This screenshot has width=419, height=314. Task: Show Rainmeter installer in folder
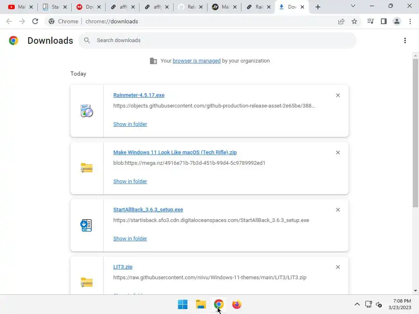coord(130,124)
